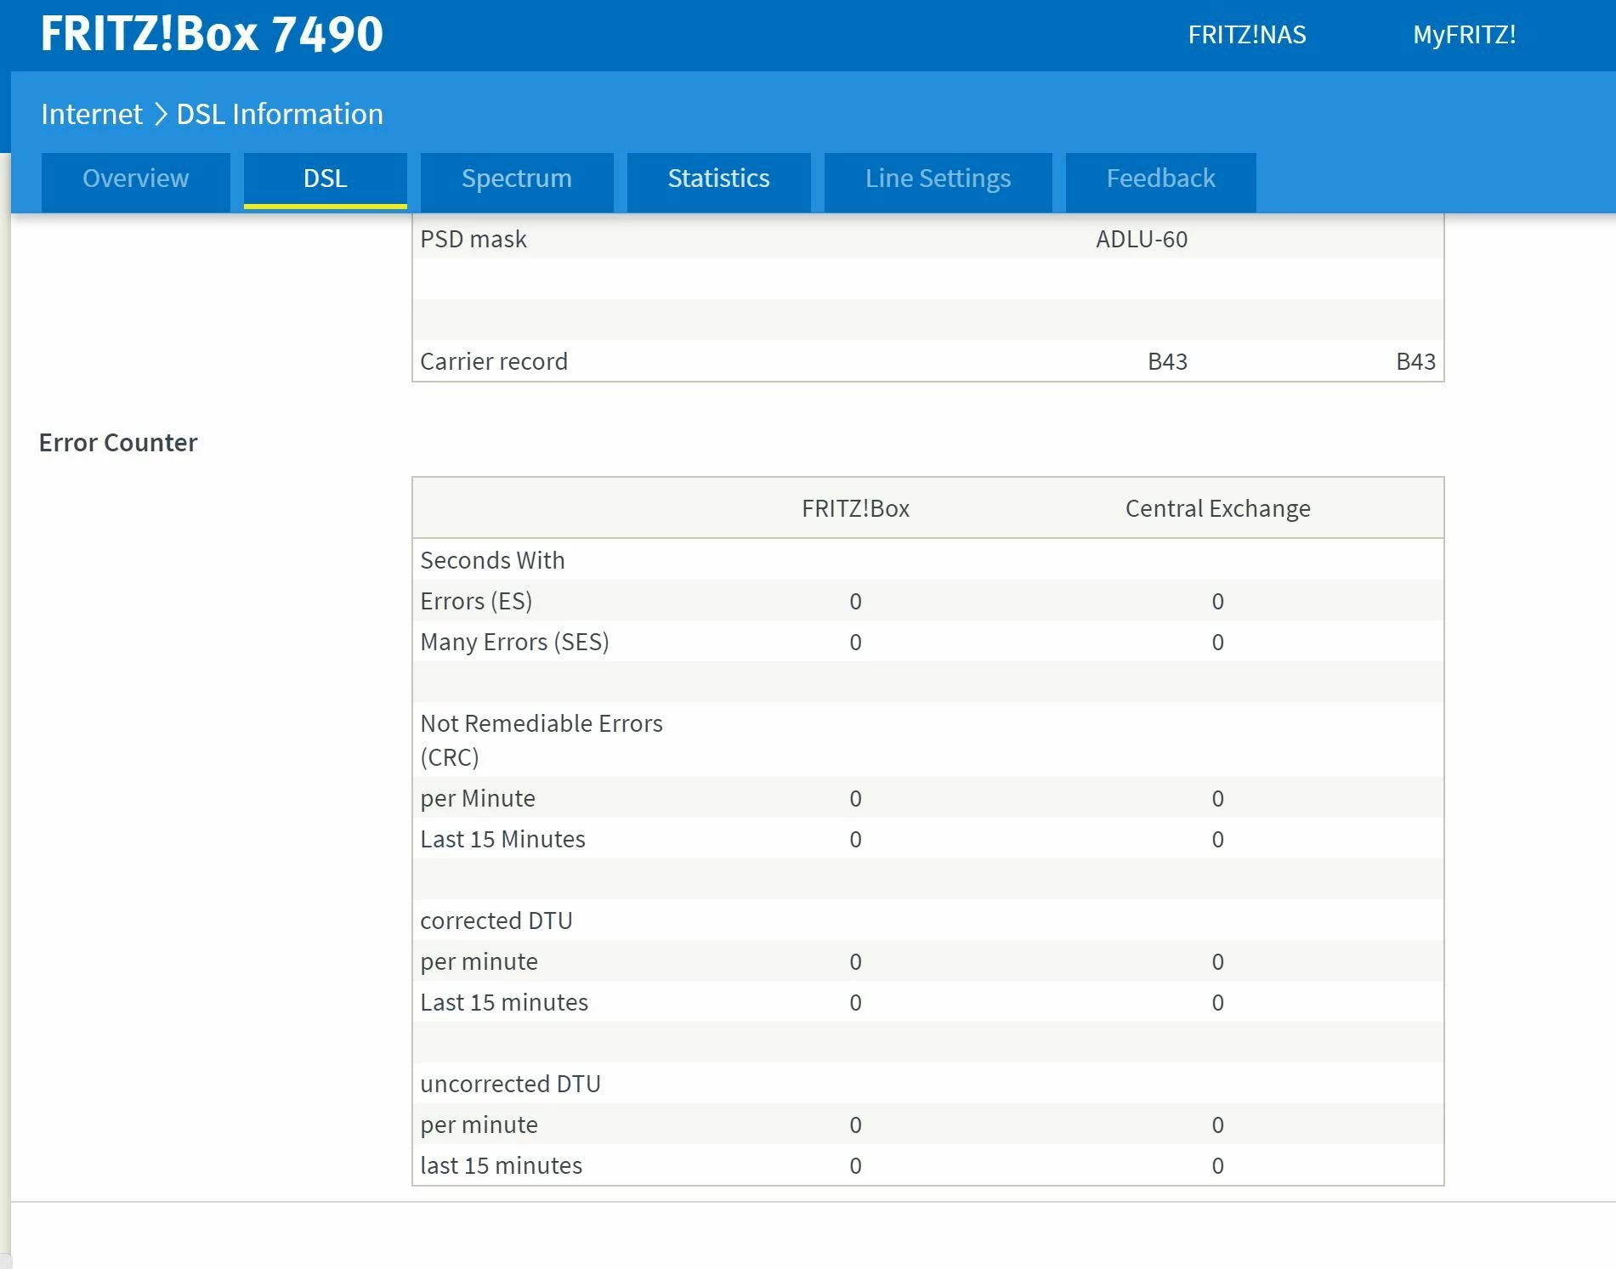The width and height of the screenshot is (1616, 1269).
Task: Click the breadcrumb chevron arrow
Action: (160, 114)
